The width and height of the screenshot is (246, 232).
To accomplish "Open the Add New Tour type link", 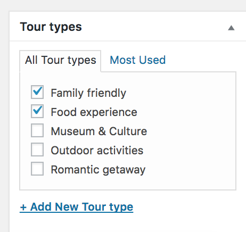I will [77, 207].
